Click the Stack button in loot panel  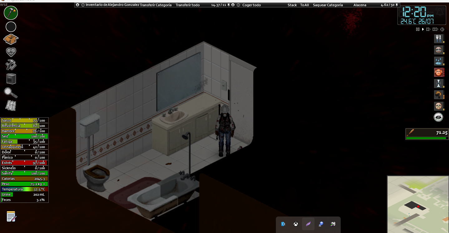click(x=292, y=5)
